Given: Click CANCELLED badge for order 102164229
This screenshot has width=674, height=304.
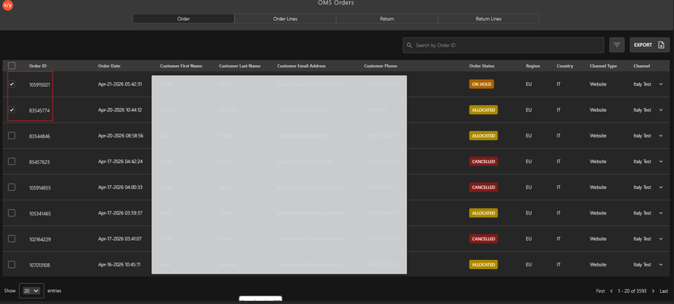Looking at the screenshot, I should [x=483, y=239].
